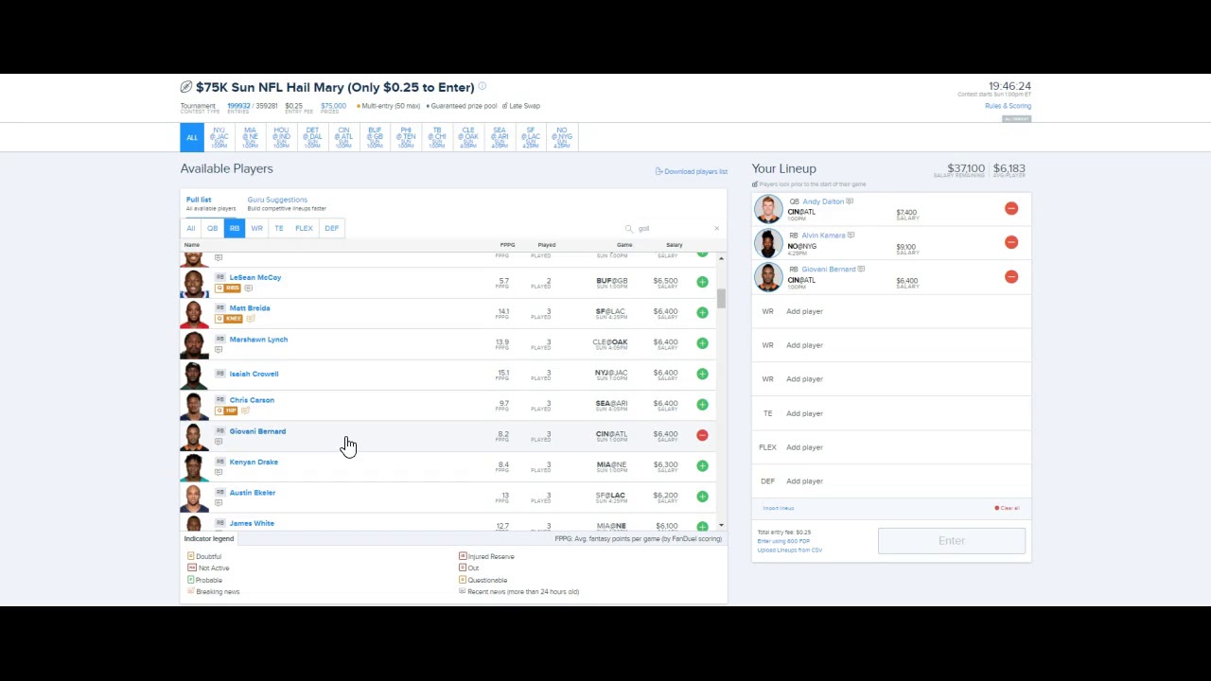Click the search magnifier icon
This screenshot has height=681, width=1211.
tap(628, 228)
